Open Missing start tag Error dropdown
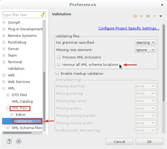This screenshot has height=149, width=167. 146,86
